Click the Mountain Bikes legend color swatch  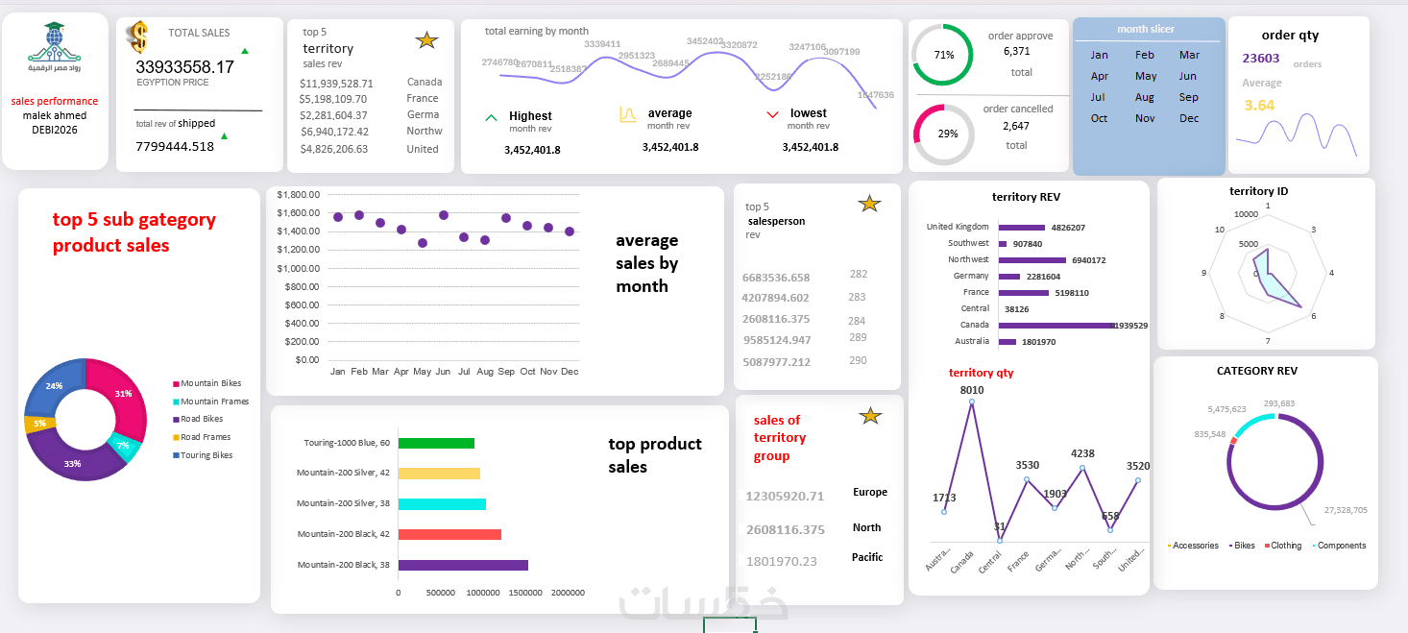[177, 383]
